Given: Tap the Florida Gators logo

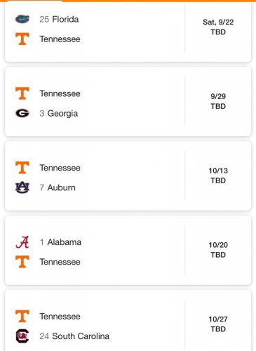Looking at the screenshot, I should 22,19.
